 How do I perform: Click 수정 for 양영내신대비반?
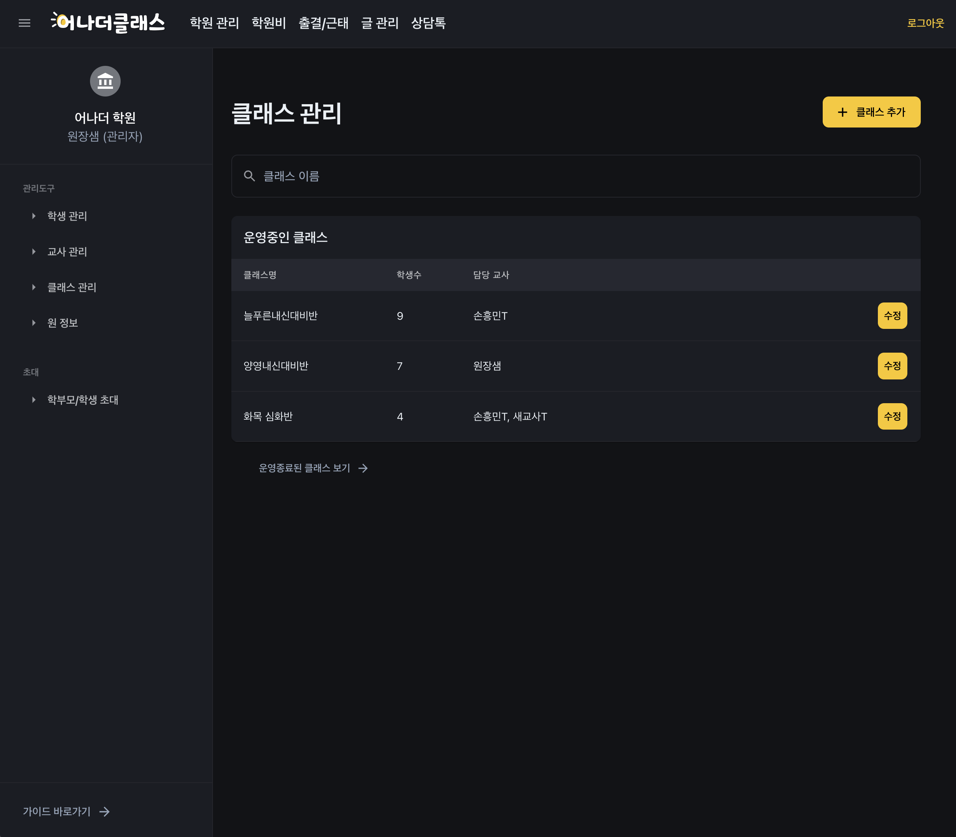[x=892, y=366]
